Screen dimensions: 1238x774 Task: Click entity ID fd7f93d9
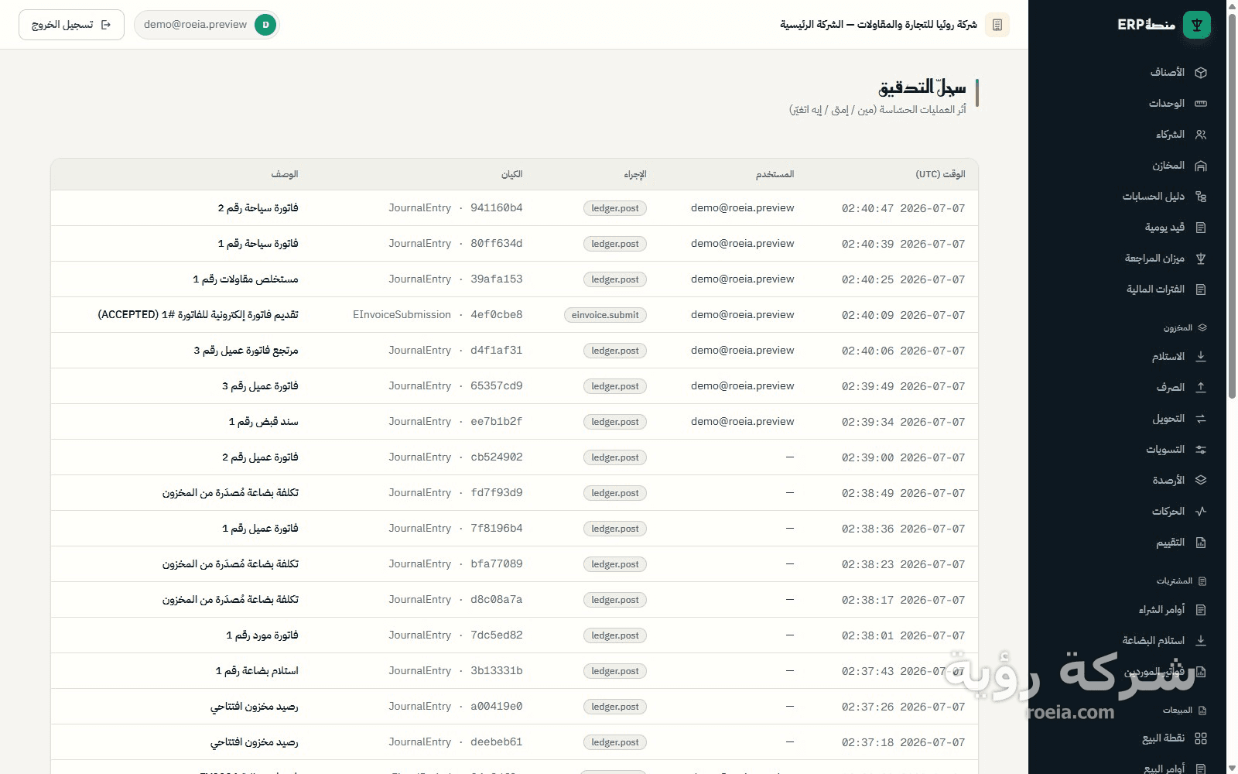point(497,493)
